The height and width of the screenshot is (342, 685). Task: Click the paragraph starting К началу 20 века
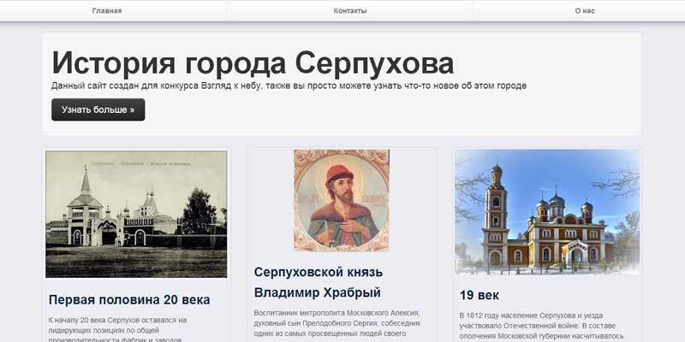tap(117, 330)
